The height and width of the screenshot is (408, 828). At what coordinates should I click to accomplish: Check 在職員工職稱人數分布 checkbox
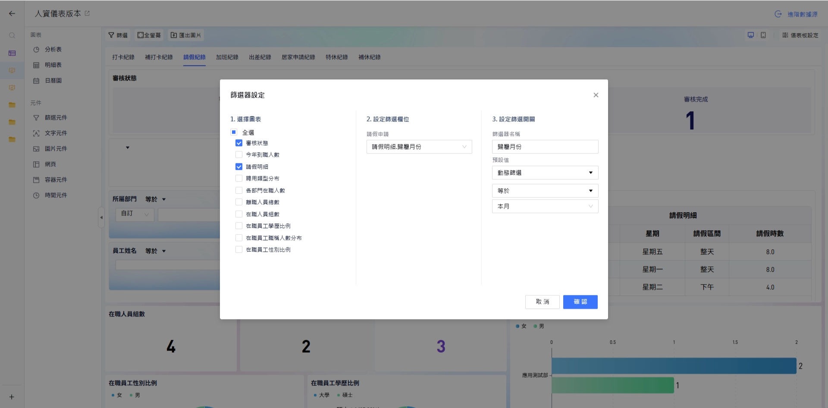coord(239,238)
